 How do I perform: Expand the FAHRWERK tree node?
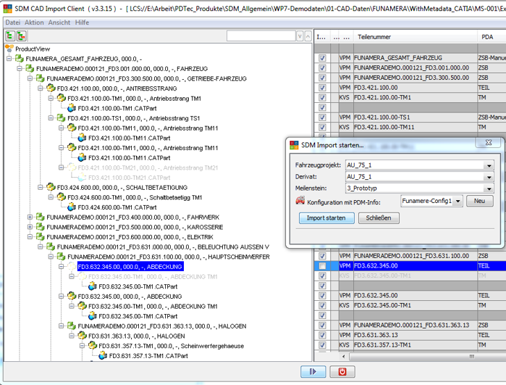[30, 217]
